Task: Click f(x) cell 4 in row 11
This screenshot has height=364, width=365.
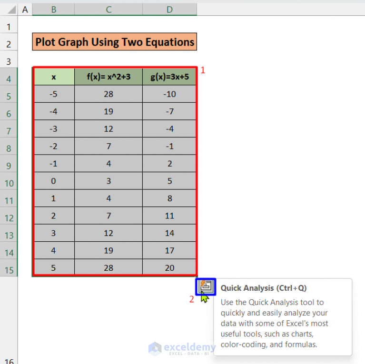Action: pyautogui.click(x=109, y=198)
